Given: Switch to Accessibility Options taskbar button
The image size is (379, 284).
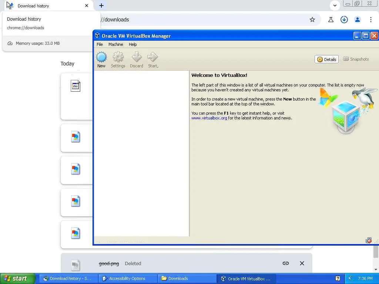Looking at the screenshot, I should (x=128, y=278).
